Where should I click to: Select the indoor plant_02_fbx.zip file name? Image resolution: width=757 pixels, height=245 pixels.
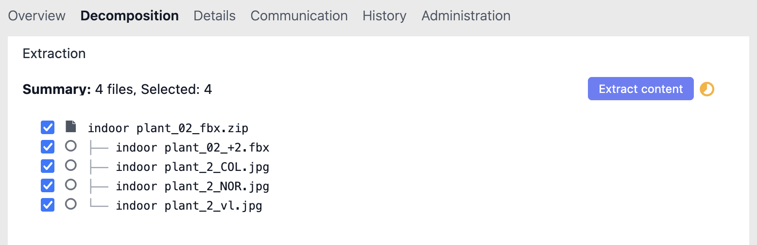click(168, 128)
